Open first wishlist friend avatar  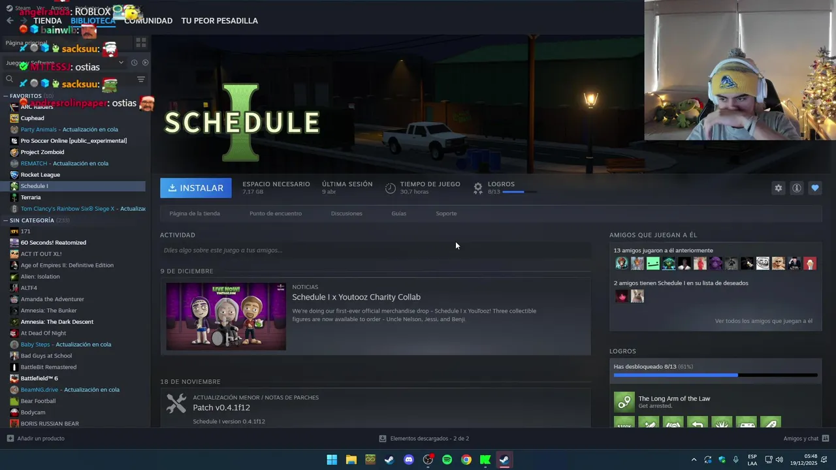[x=621, y=296]
